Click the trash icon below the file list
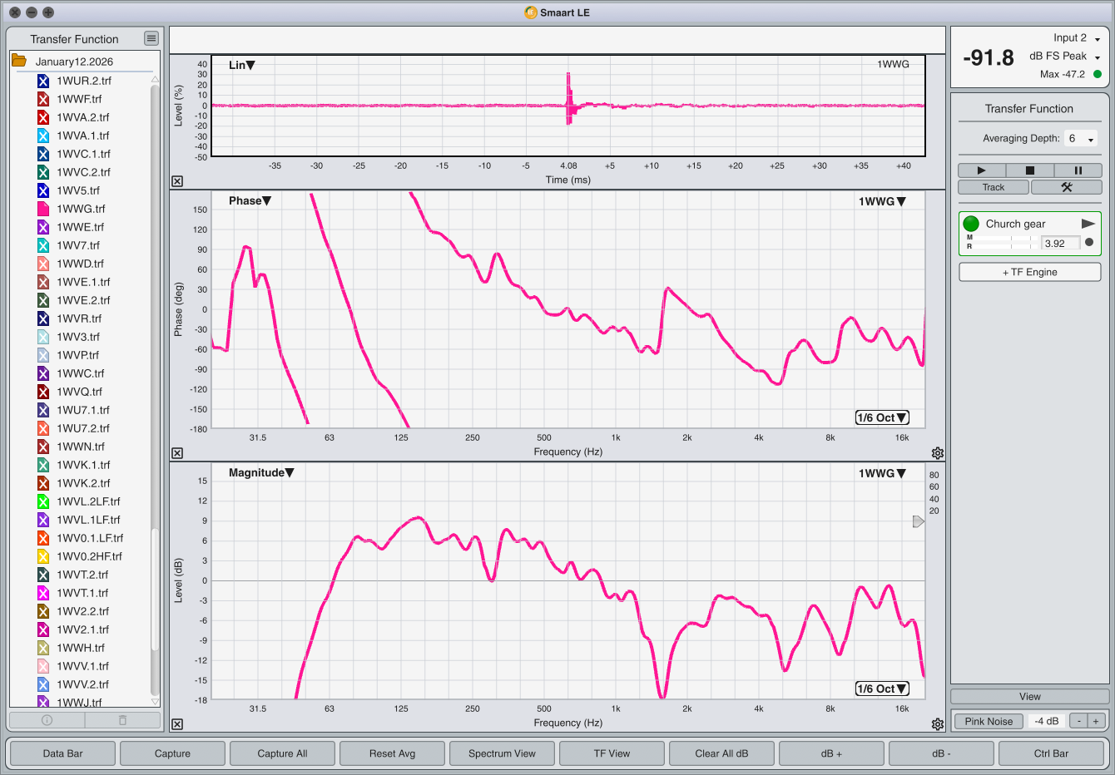Viewport: 1115px width, 775px height. [122, 720]
